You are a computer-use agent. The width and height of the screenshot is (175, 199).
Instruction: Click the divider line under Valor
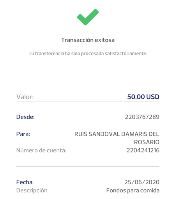[x=88, y=101]
